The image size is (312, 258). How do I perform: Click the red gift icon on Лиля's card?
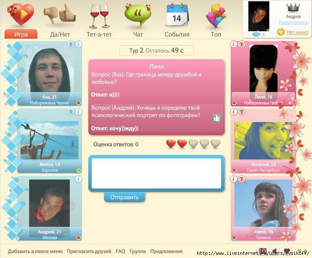click(241, 44)
